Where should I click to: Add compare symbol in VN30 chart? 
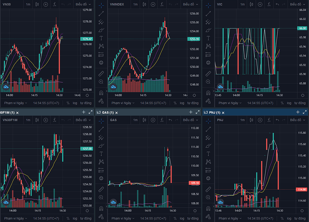click(46, 4)
